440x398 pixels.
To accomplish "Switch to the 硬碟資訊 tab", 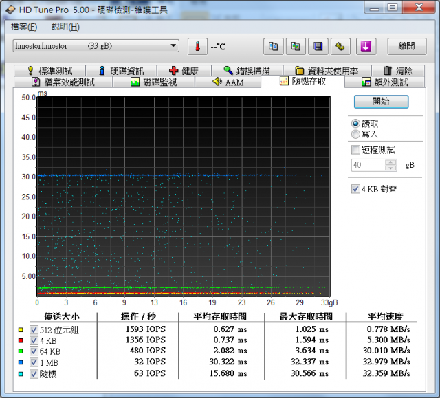I will [121, 71].
